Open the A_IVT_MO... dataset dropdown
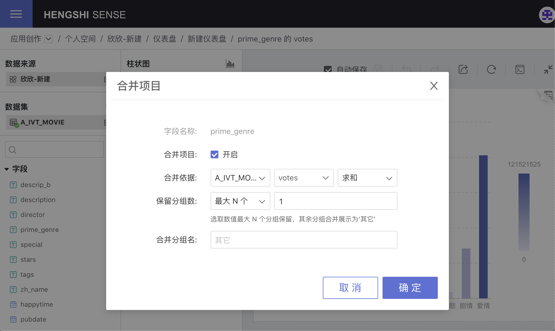The height and width of the screenshot is (331, 555). (x=240, y=178)
